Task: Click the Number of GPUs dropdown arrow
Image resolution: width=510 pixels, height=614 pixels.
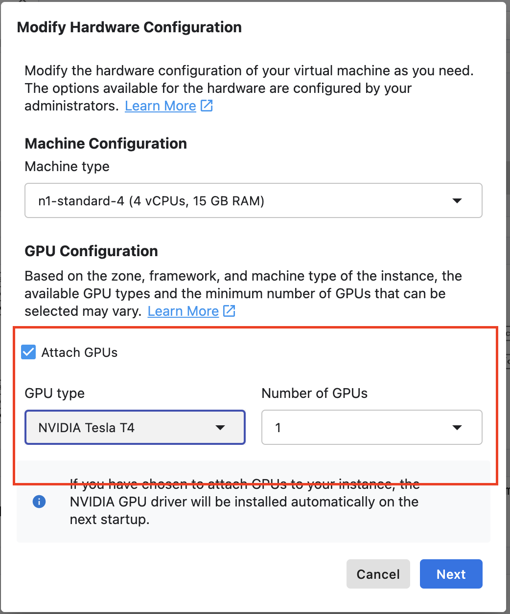Action: [x=457, y=427]
